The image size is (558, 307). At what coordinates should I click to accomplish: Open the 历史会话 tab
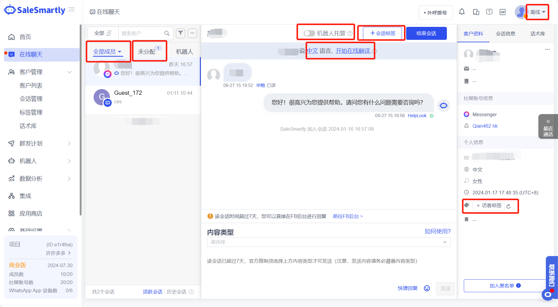tap(177, 292)
